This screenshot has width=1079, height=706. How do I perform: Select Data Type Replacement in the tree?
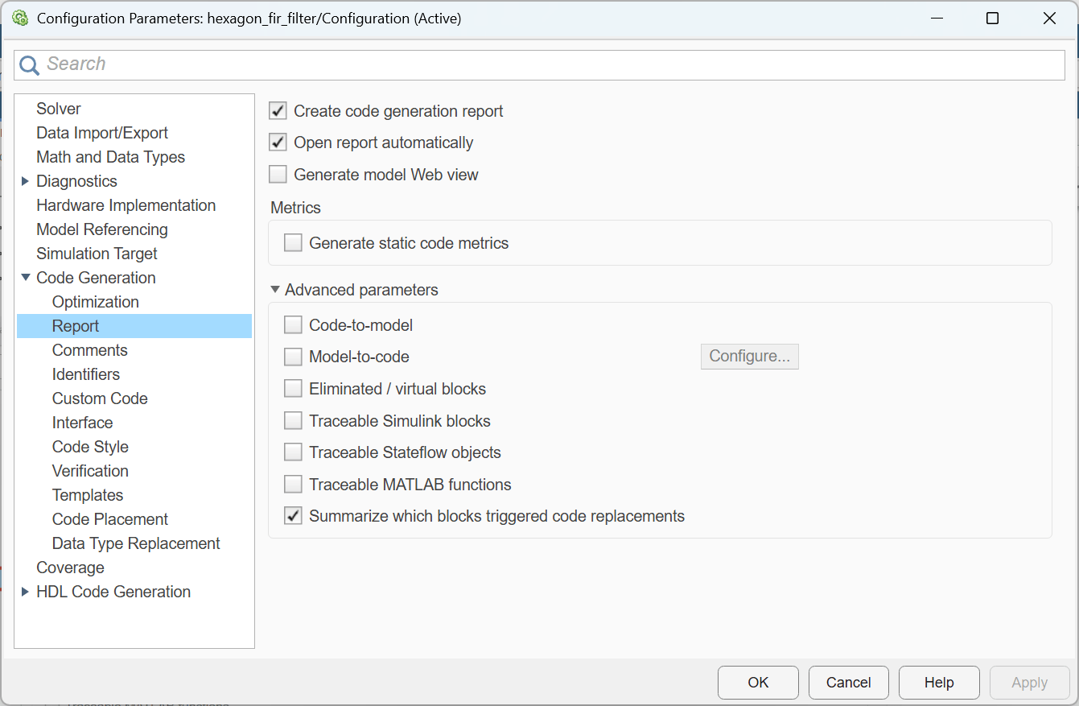pos(136,543)
